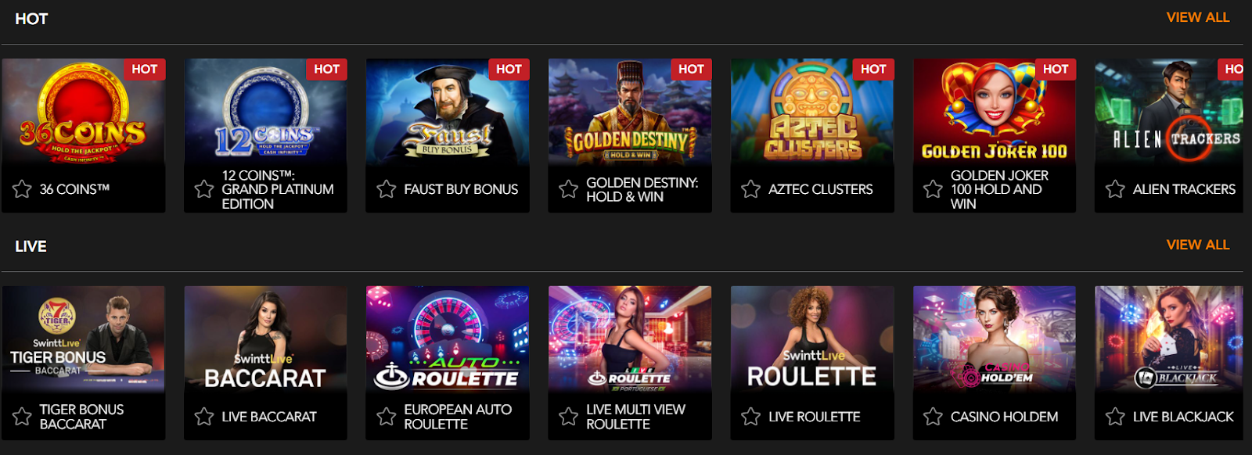Click star icon for Live Blackjack
Viewport: 1252px width, 455px height.
(1115, 417)
